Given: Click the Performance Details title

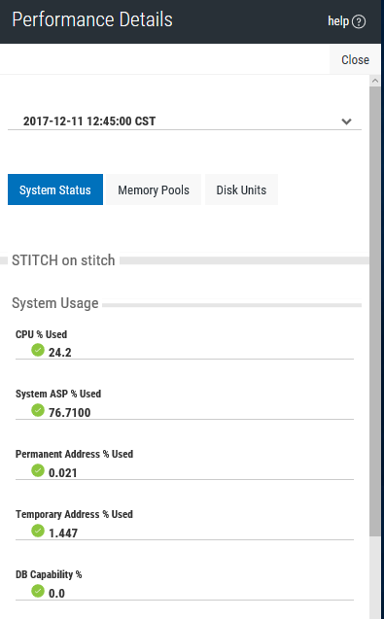Looking at the screenshot, I should [x=92, y=19].
